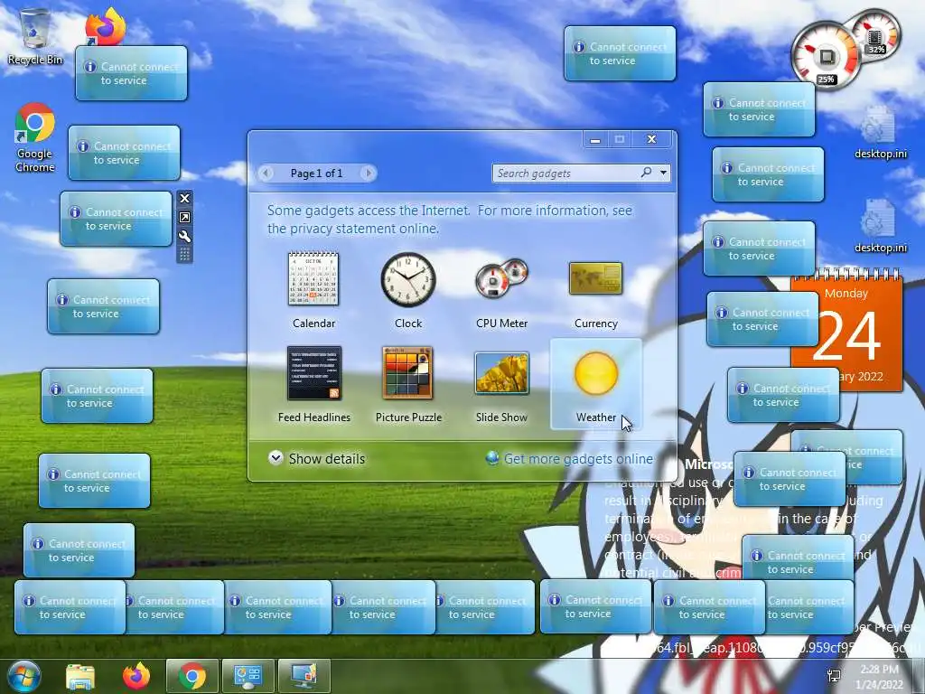Select the Google Chrome desktop shortcut

tap(35, 137)
